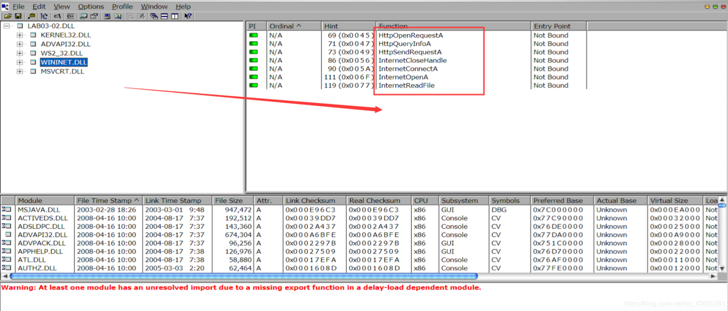Click the module list horizontal scrollbar thumb
Viewport: 728px width, 311px height.
(x=244, y=276)
